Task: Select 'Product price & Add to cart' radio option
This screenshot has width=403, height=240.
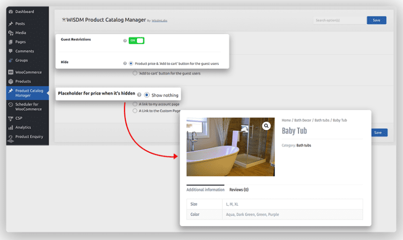Action: [131, 63]
